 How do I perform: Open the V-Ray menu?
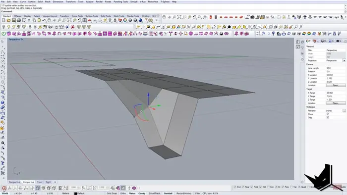(143, 1)
